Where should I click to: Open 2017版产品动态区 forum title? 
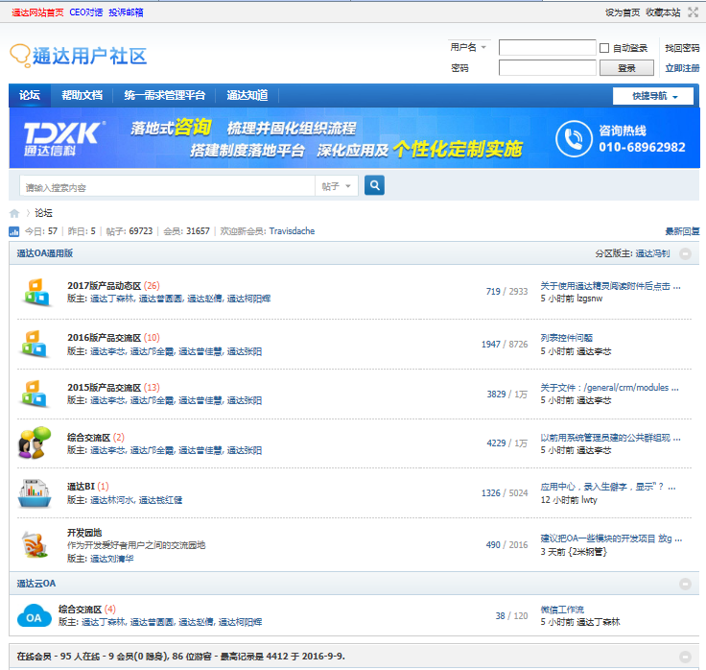pyautogui.click(x=104, y=286)
